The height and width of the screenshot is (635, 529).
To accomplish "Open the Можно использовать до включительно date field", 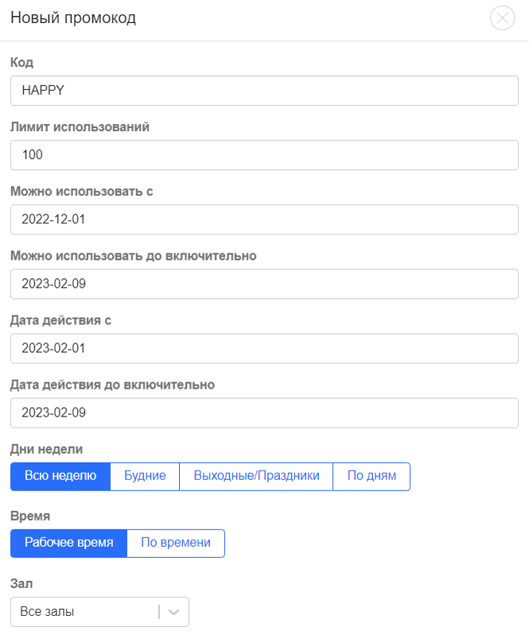I will click(x=264, y=284).
